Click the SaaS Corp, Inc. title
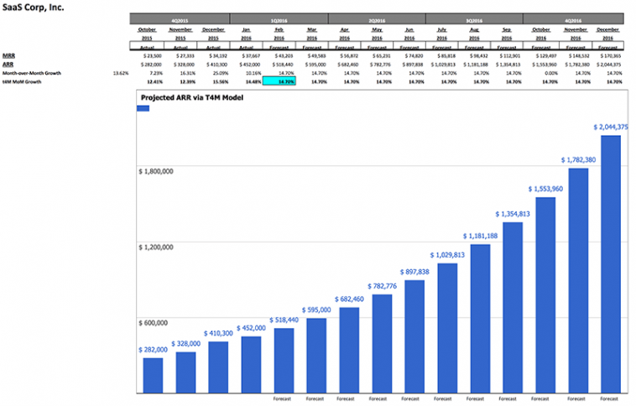This screenshot has width=636, height=406. coord(32,6)
